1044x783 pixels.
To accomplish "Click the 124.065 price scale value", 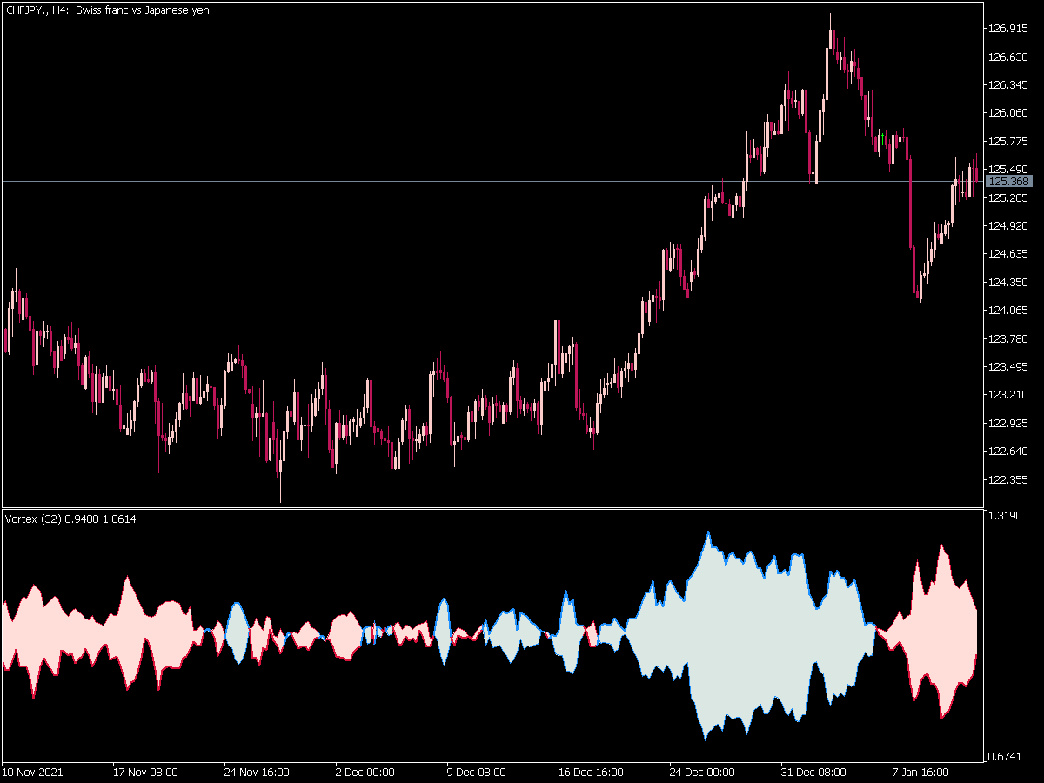I will [x=1009, y=311].
